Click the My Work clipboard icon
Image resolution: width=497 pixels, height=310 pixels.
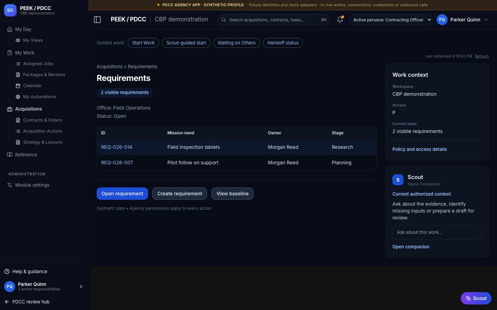click(10, 53)
